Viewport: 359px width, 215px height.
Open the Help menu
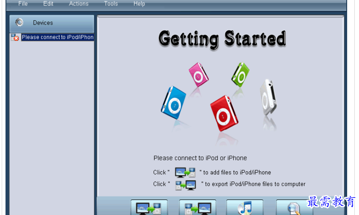[139, 4]
